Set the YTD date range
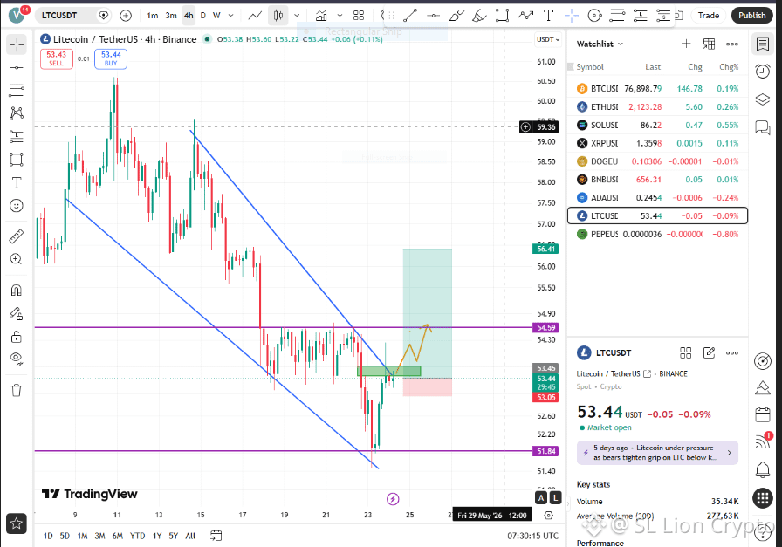This screenshot has width=782, height=547. (x=137, y=536)
